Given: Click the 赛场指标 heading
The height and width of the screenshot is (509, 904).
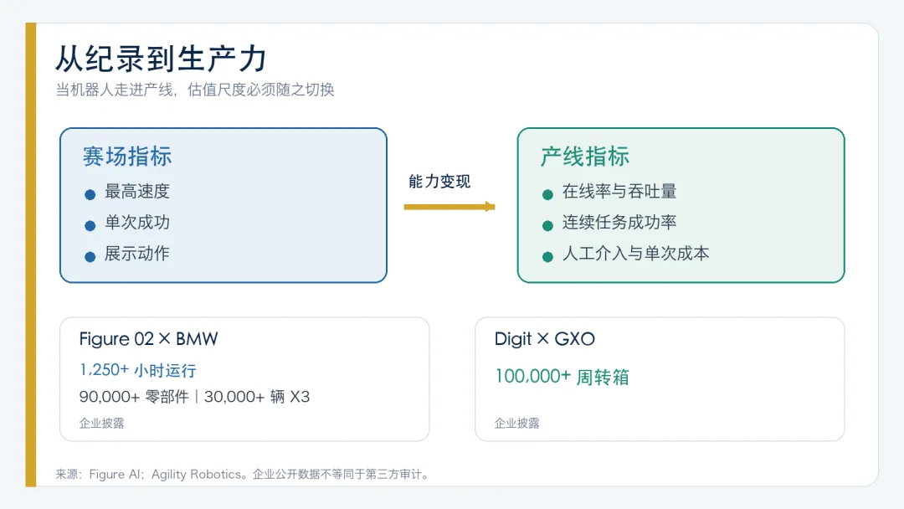Looking at the screenshot, I should click(127, 157).
